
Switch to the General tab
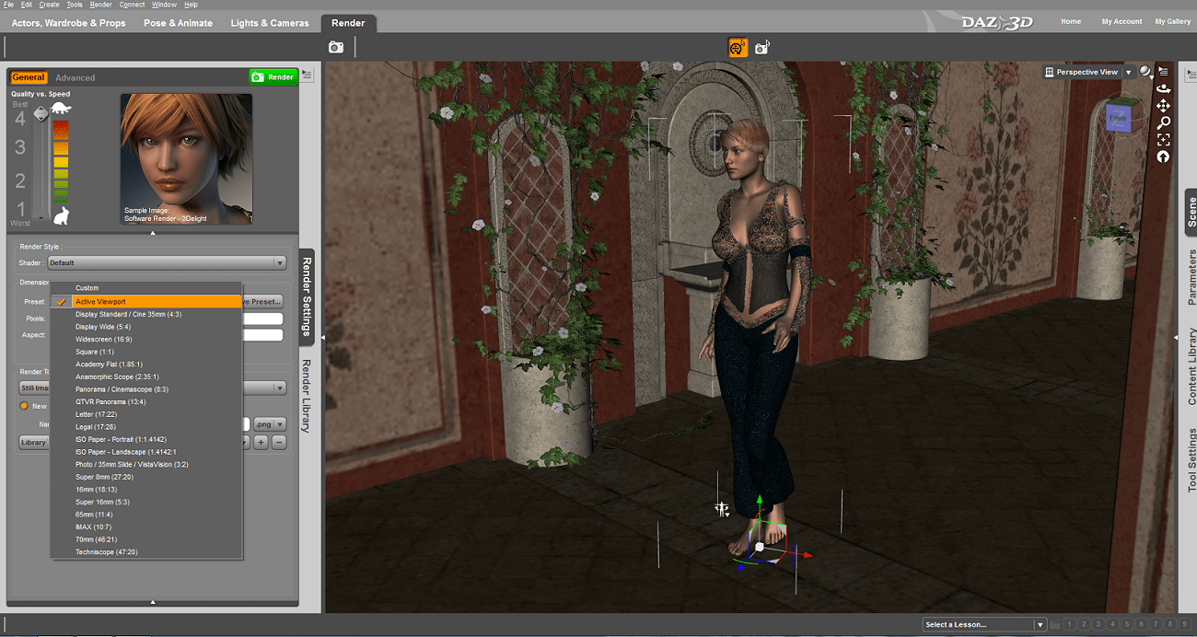(29, 77)
